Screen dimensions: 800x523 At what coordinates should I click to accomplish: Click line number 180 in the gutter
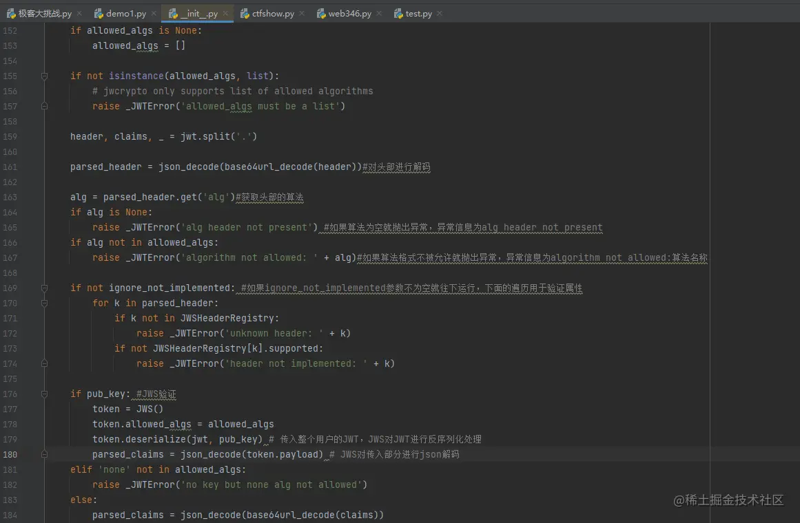click(x=10, y=454)
